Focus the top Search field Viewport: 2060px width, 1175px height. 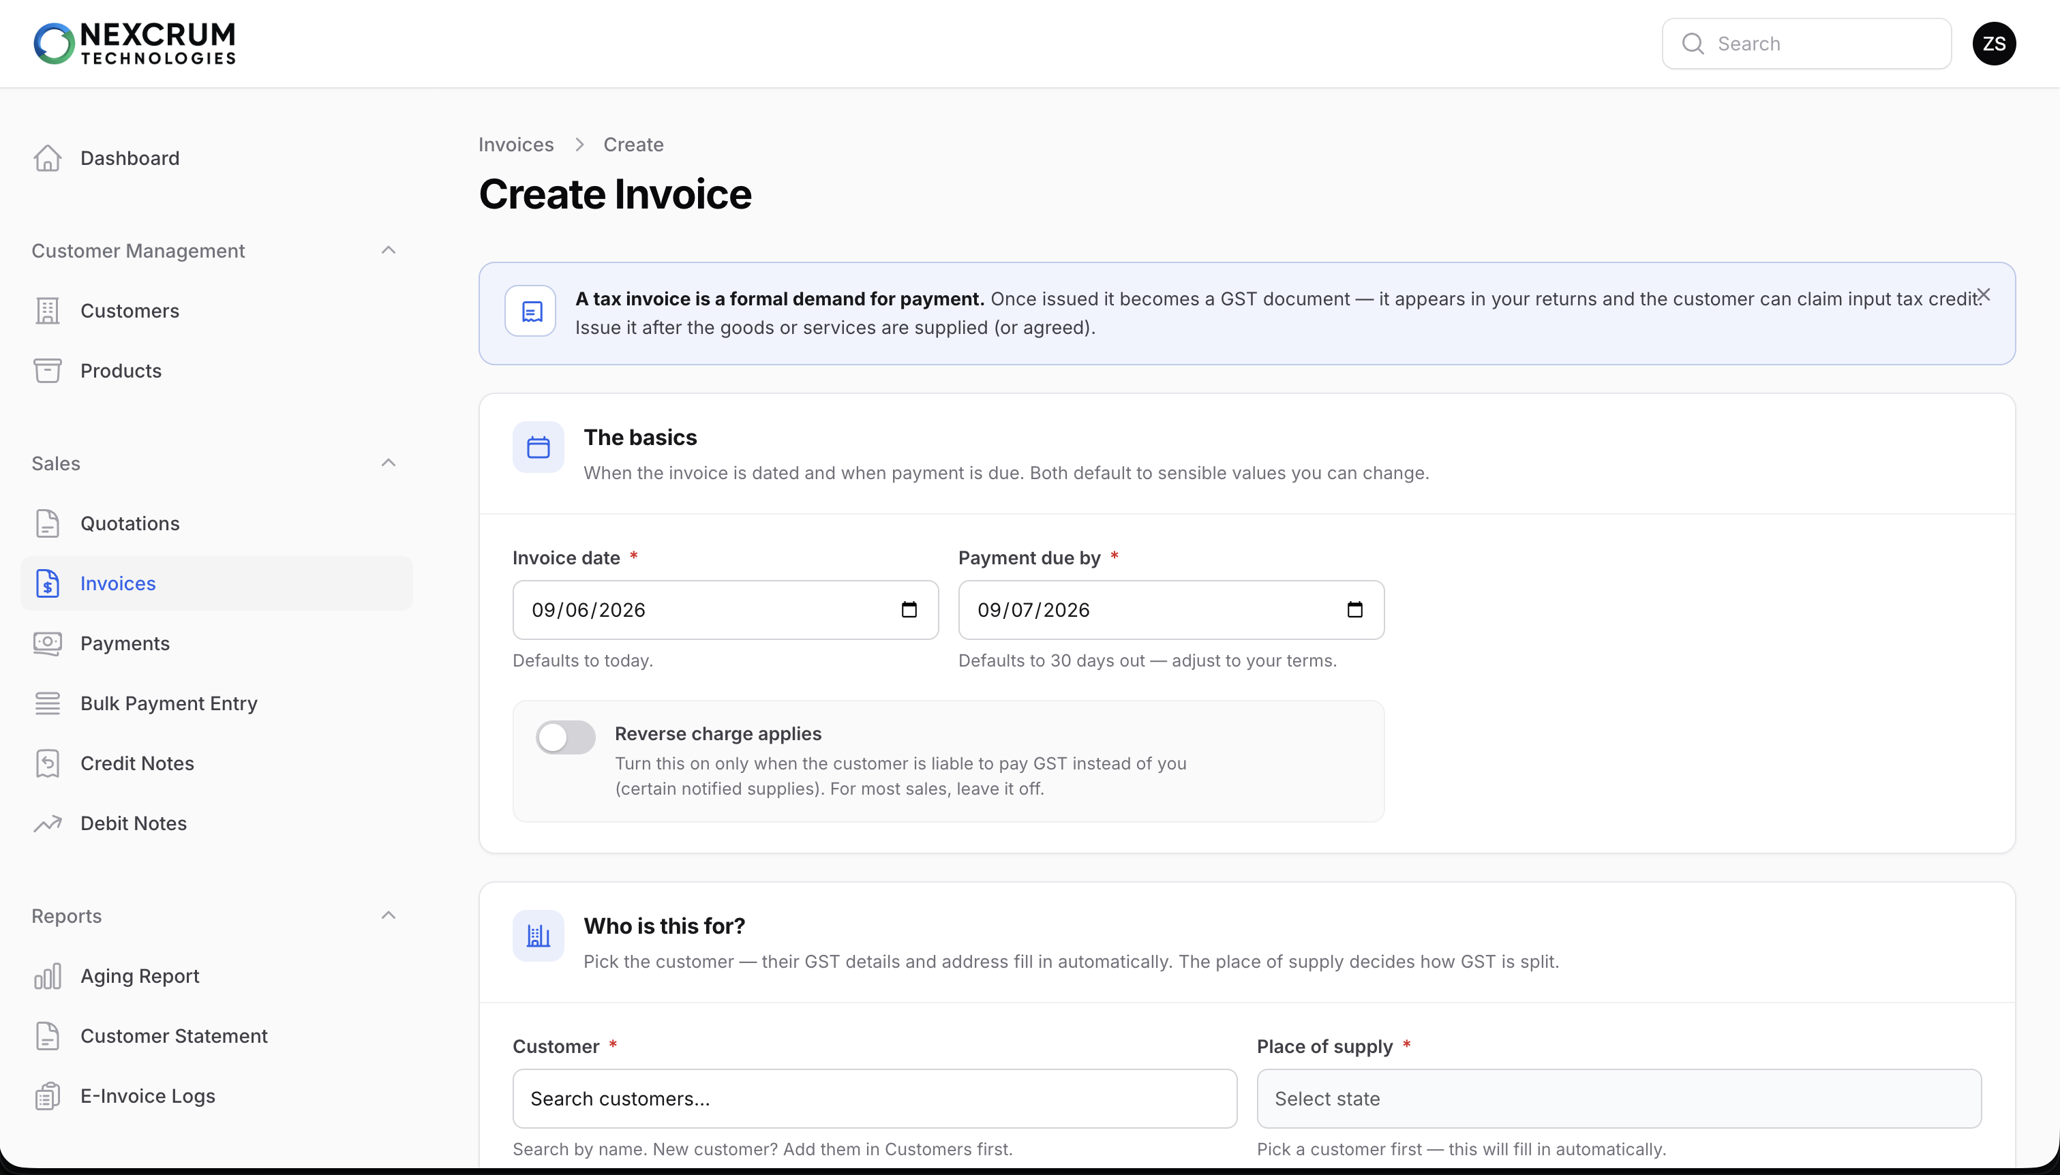(1806, 44)
